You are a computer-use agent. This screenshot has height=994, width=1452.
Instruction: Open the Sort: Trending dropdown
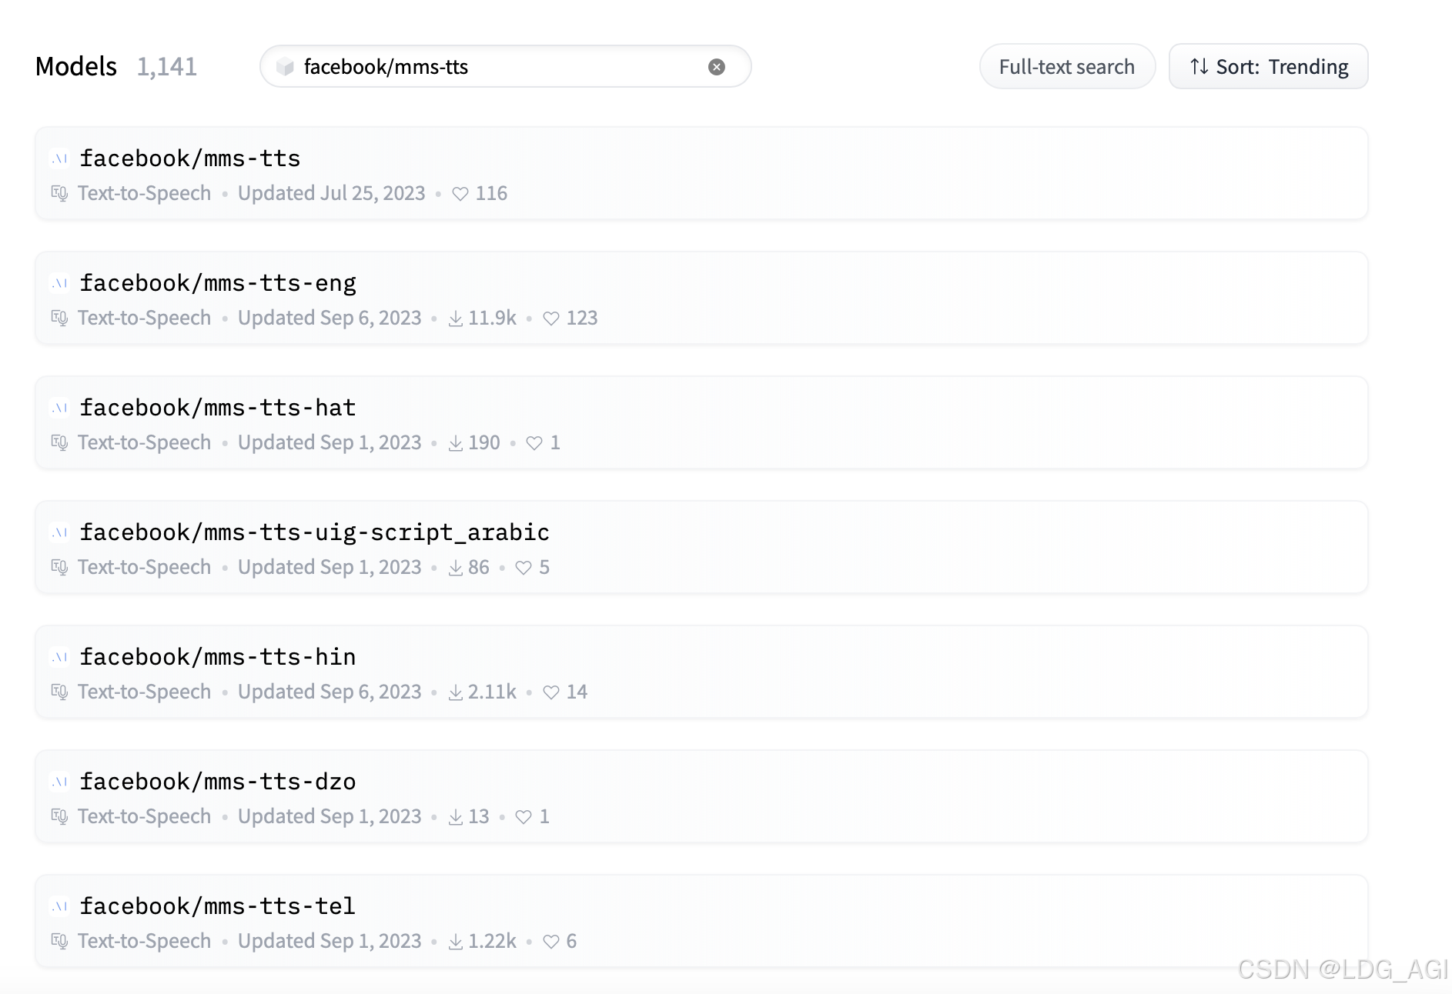click(1267, 66)
